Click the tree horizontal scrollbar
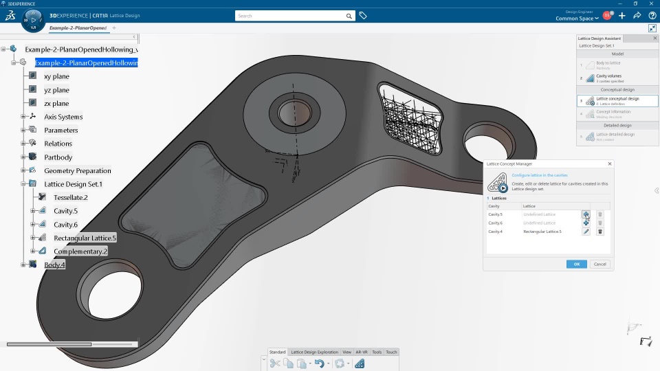Viewport: 660px width, 371px height. pyautogui.click(x=49, y=344)
